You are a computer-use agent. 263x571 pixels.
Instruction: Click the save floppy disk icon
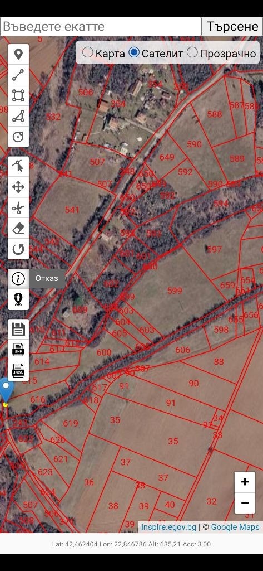18,329
